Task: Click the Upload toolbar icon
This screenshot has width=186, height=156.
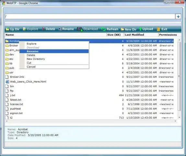Action: tap(140, 29)
